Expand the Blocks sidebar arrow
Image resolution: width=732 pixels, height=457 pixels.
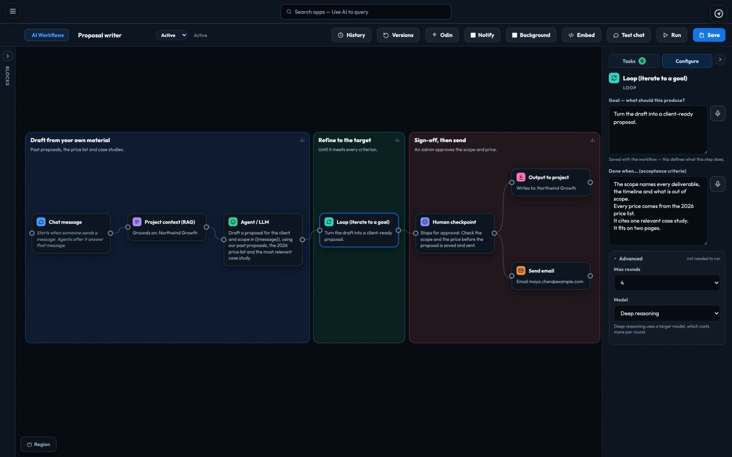[x=7, y=56]
